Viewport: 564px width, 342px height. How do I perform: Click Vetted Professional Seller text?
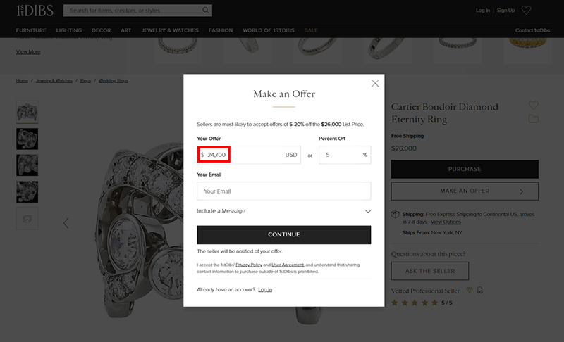click(426, 291)
